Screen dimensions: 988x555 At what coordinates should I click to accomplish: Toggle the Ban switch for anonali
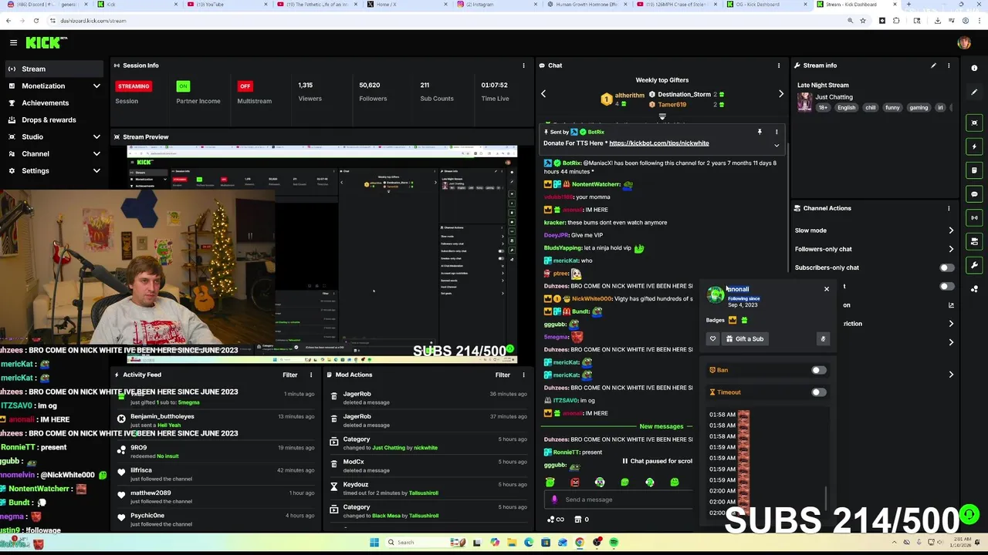point(818,370)
